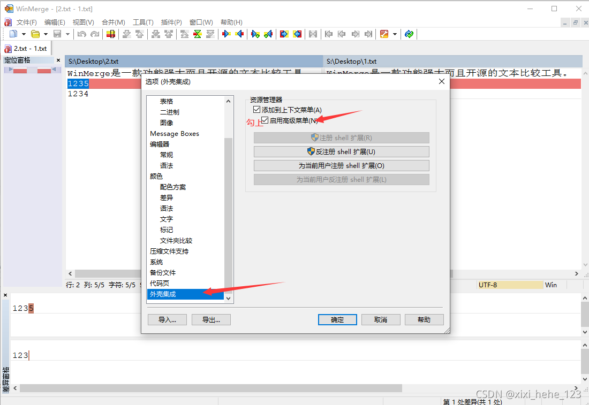Switch to the 2.txt - 1.txt document tab
This screenshot has width=589, height=405.
coord(26,49)
